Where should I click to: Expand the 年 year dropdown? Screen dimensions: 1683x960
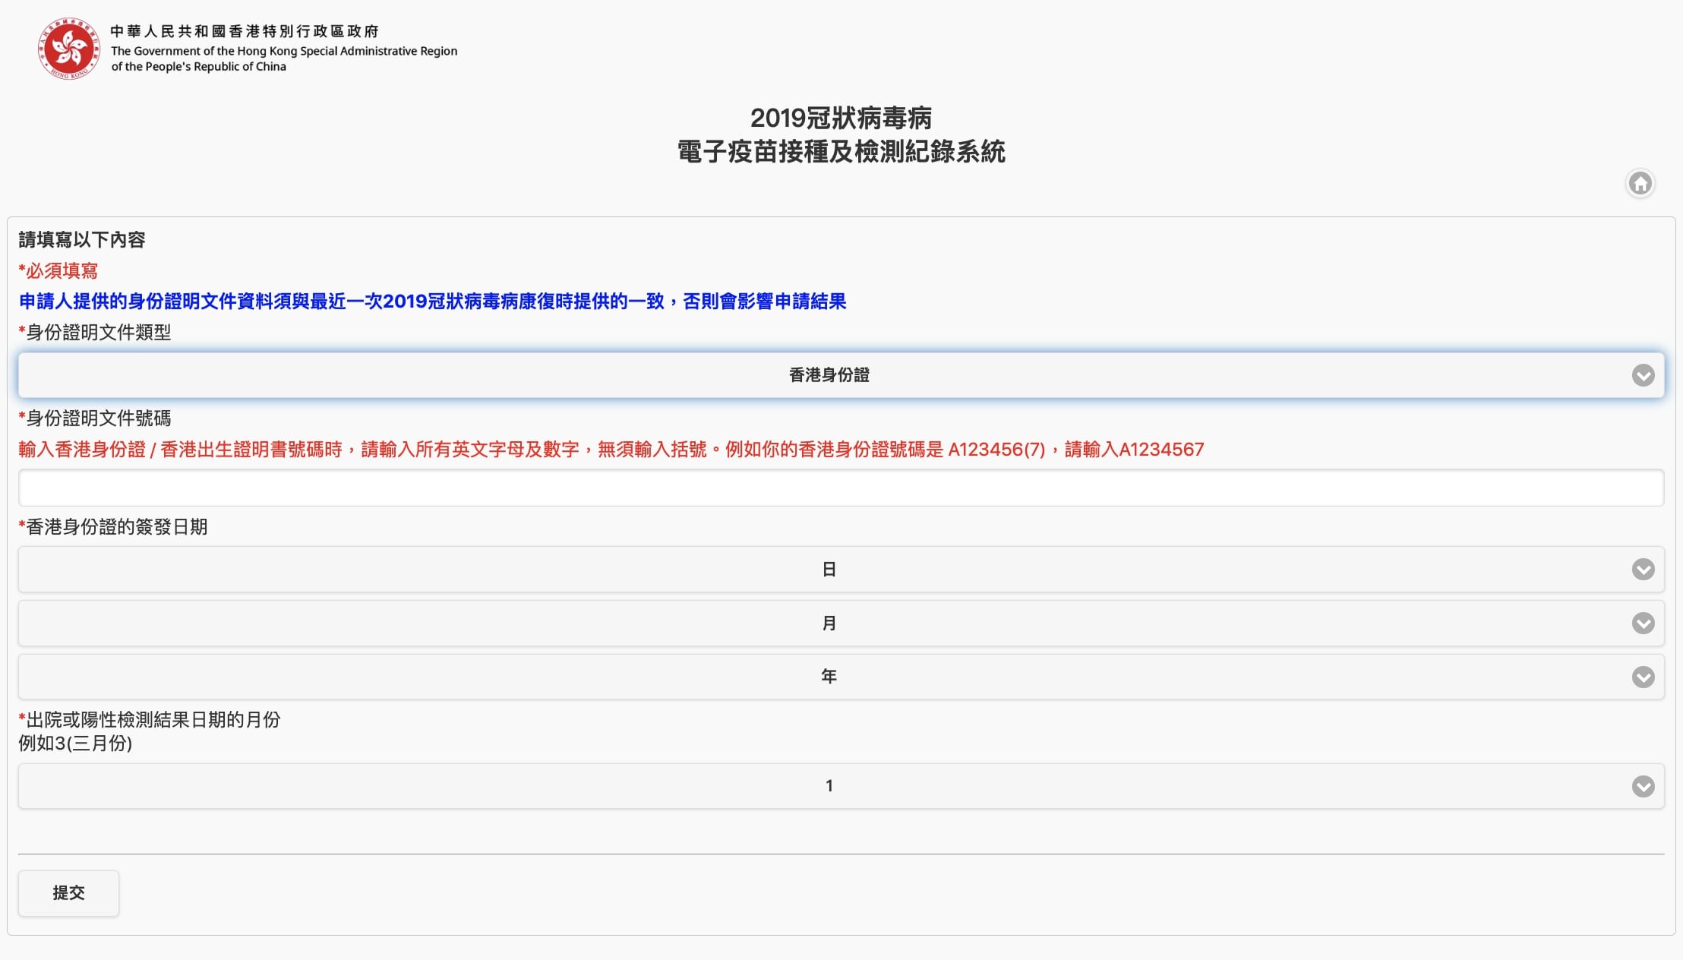(828, 677)
